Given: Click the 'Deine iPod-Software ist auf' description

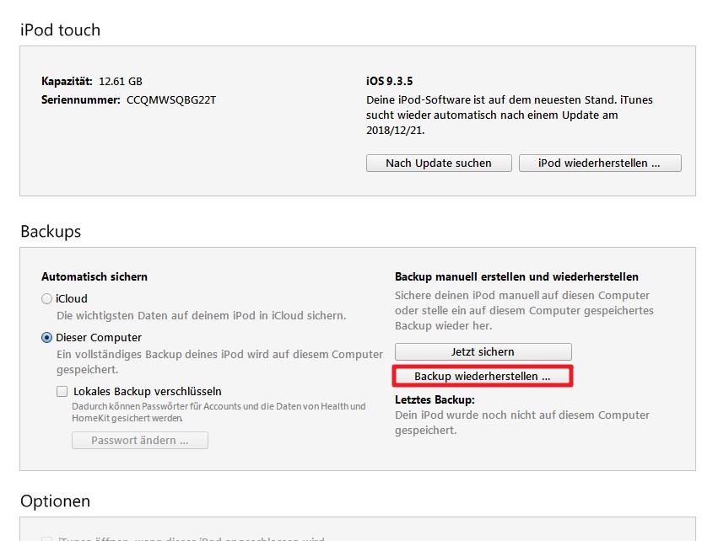Looking at the screenshot, I should [510, 115].
